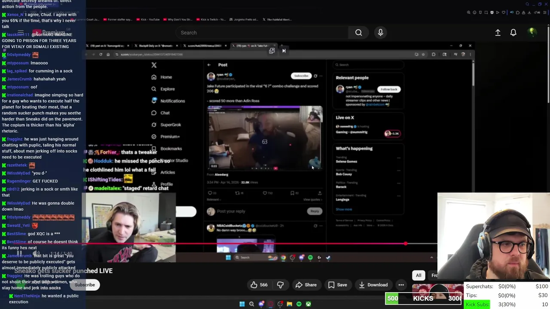The width and height of the screenshot is (550, 309).
Task: Open 'Selena Gomez' trending topic
Action: (x=346, y=161)
